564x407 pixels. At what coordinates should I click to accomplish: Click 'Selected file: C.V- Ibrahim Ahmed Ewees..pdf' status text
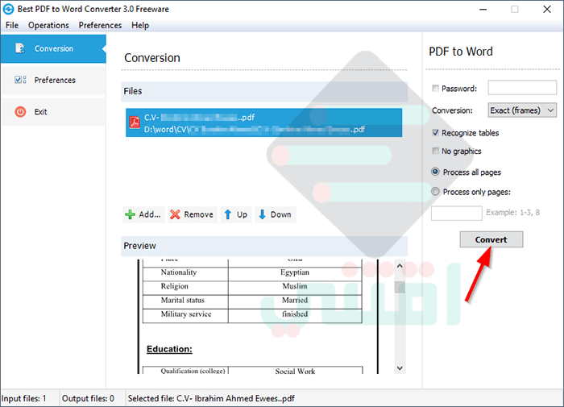pos(211,398)
